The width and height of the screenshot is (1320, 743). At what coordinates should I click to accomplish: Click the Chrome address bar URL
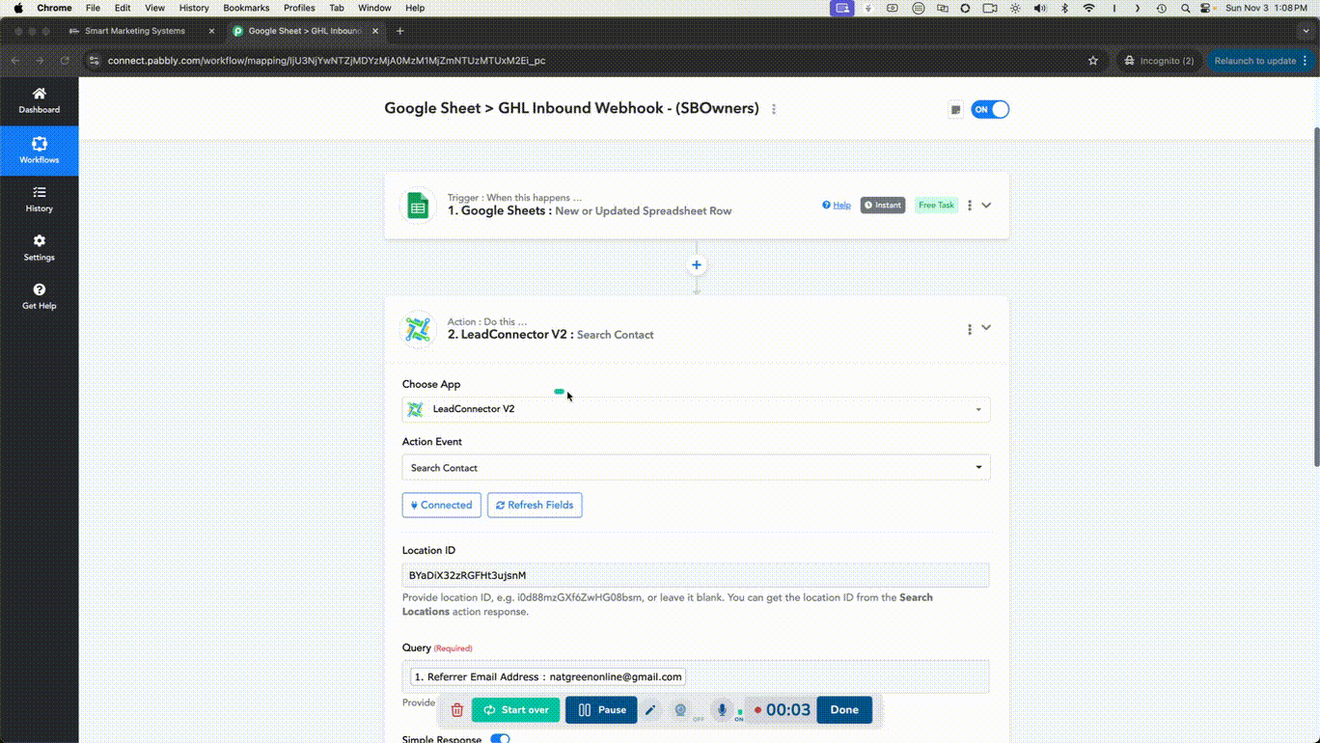326,61
